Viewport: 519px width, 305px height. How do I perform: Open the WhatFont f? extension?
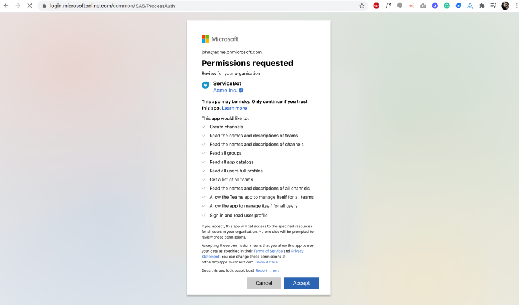tap(388, 6)
